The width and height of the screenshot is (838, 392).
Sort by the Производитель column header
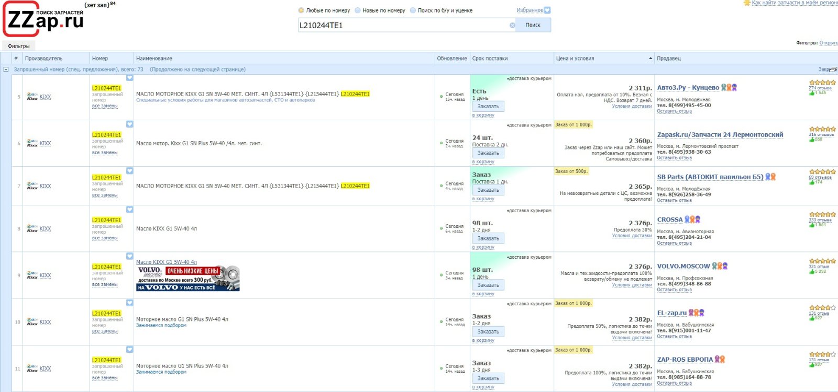pyautogui.click(x=56, y=58)
